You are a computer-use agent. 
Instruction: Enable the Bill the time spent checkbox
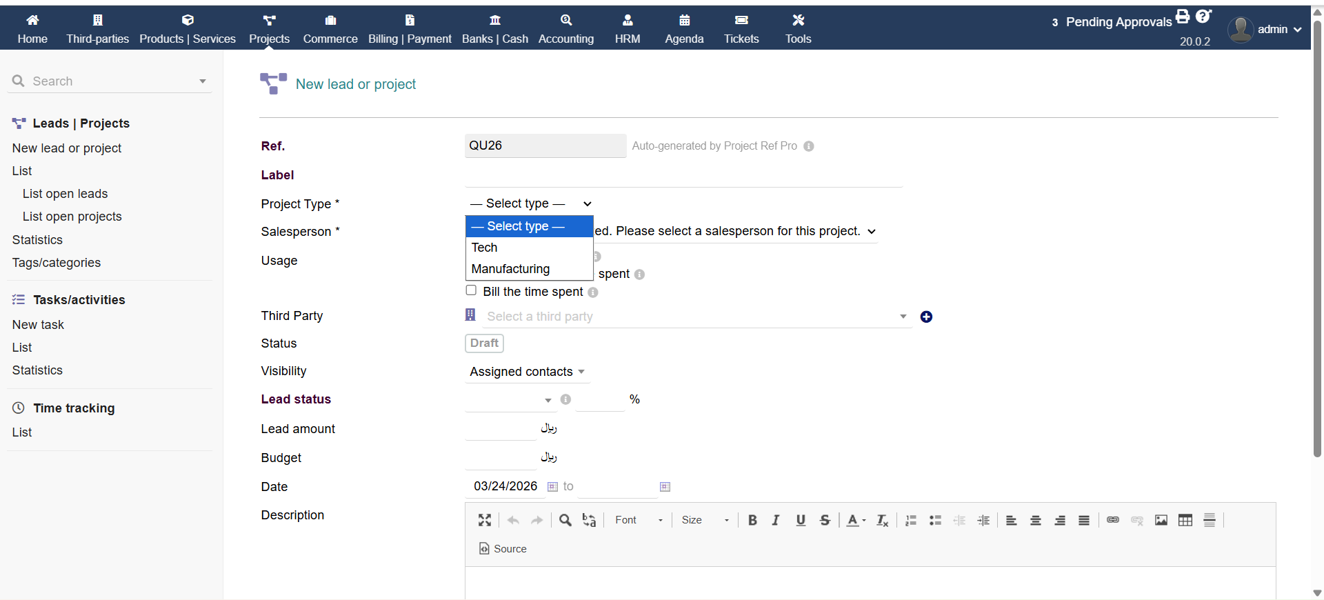tap(471, 290)
